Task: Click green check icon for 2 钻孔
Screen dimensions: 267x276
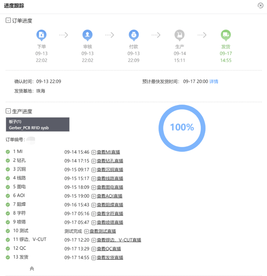Action: [x=8, y=160]
